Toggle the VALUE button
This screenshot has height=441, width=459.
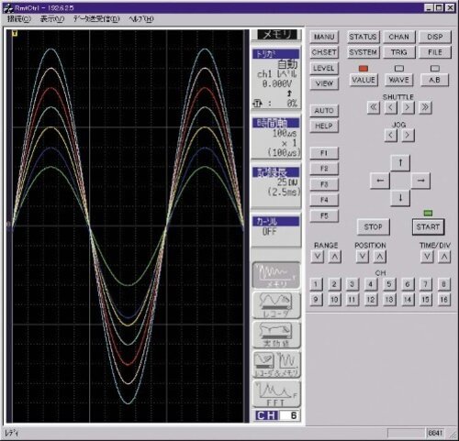click(364, 80)
